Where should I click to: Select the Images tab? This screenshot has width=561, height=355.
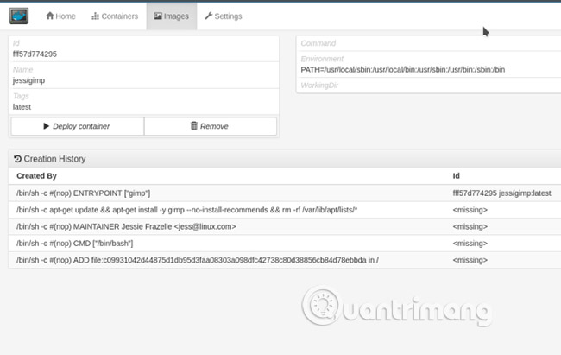[172, 16]
